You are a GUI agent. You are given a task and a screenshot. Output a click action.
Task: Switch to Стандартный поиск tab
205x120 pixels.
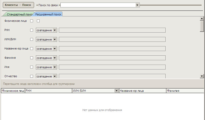pyautogui.click(x=19, y=14)
